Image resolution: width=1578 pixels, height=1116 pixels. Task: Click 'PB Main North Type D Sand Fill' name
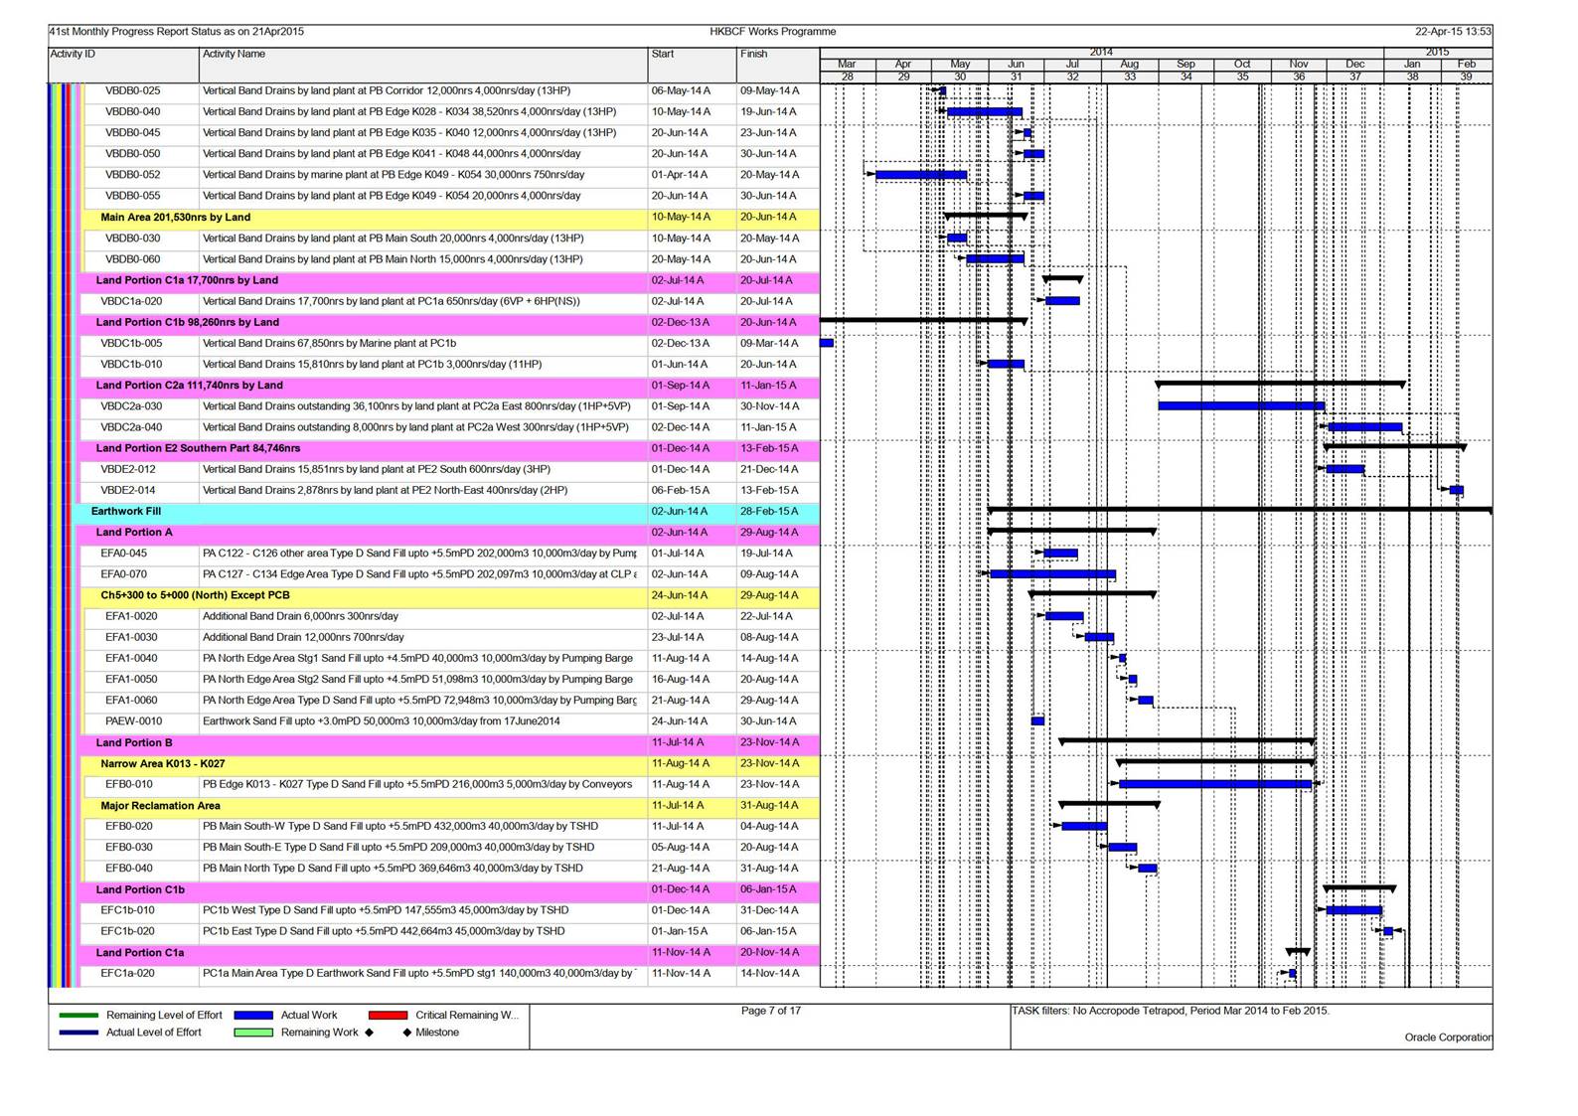(393, 869)
